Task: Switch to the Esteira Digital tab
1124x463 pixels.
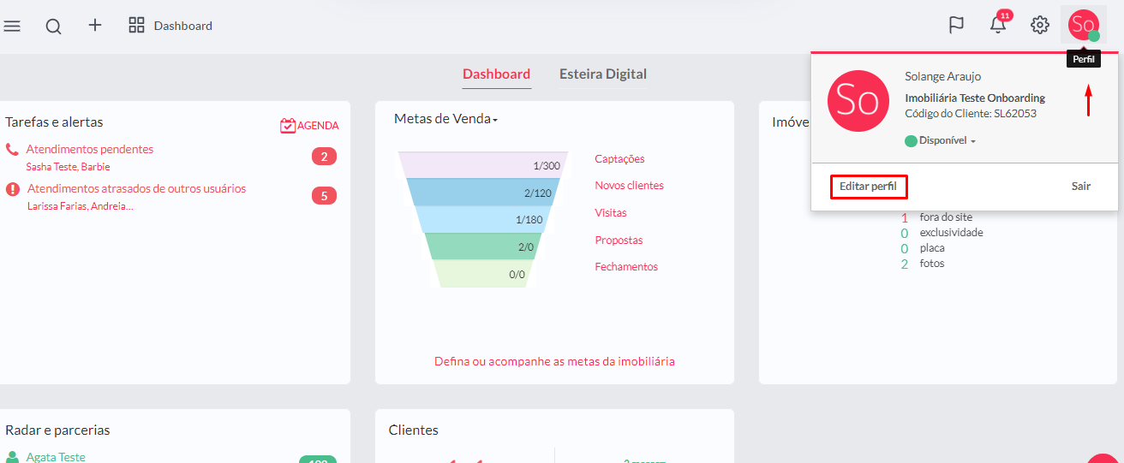Action: point(603,74)
